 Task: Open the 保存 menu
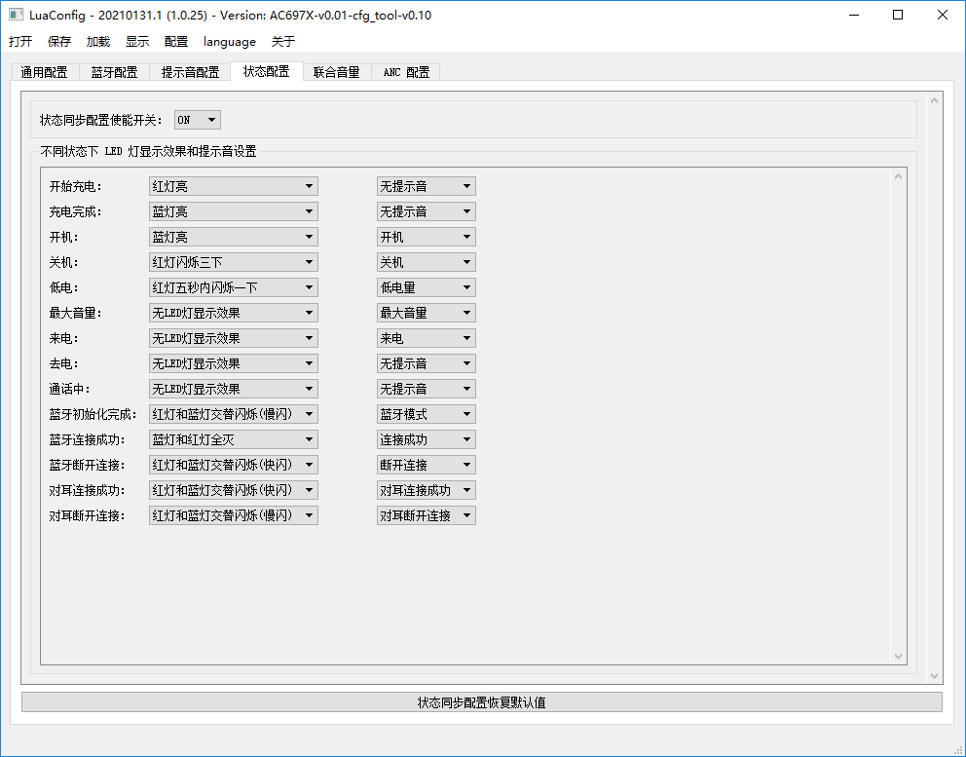tap(59, 41)
